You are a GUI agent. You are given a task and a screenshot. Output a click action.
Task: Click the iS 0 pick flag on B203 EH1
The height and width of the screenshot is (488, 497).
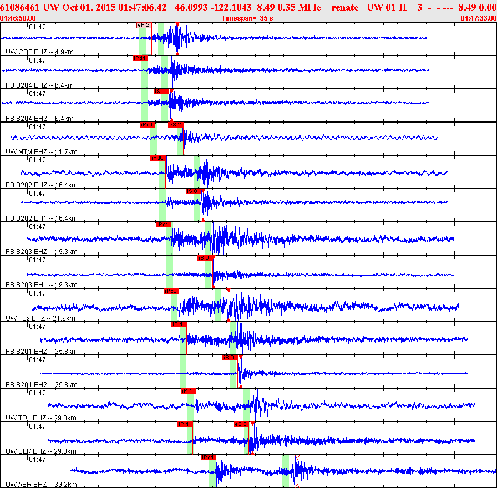pos(205,258)
